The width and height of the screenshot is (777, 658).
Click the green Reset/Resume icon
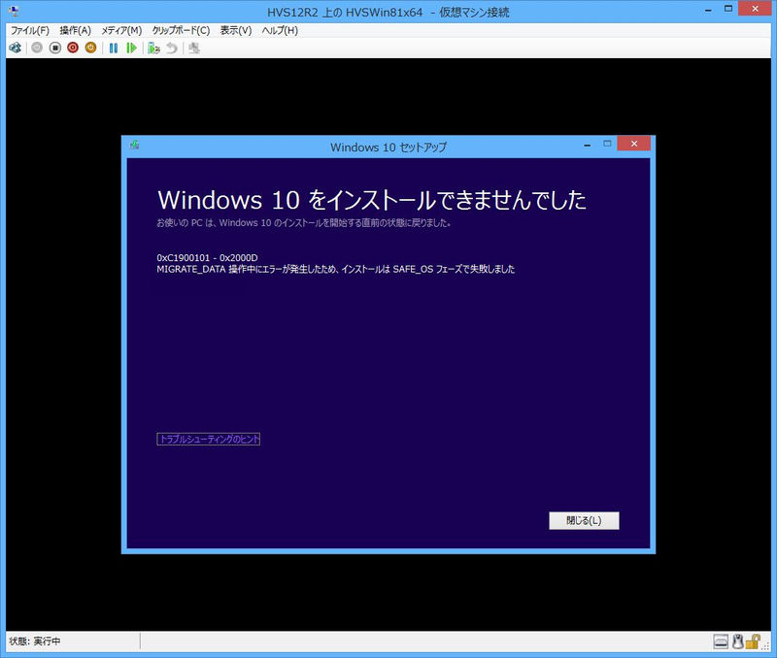click(x=131, y=48)
